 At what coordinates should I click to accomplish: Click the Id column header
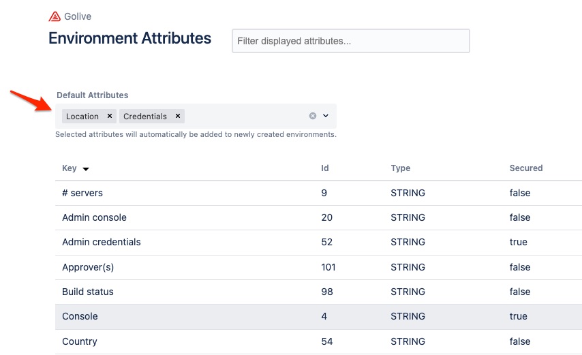coord(325,168)
